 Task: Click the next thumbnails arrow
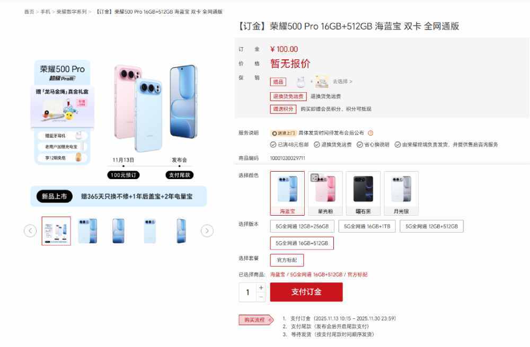click(207, 231)
